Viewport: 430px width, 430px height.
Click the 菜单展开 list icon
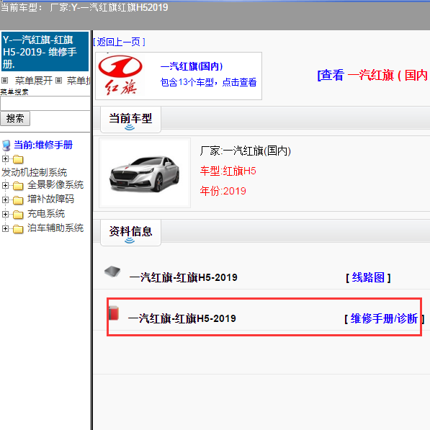pos(4,81)
